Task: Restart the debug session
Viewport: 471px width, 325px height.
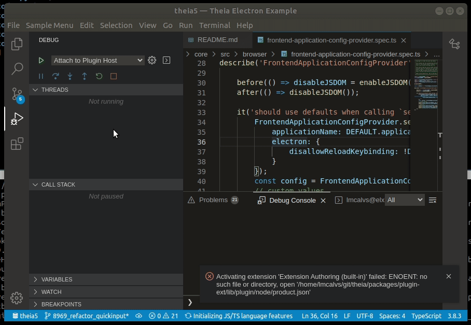Action: click(x=99, y=76)
